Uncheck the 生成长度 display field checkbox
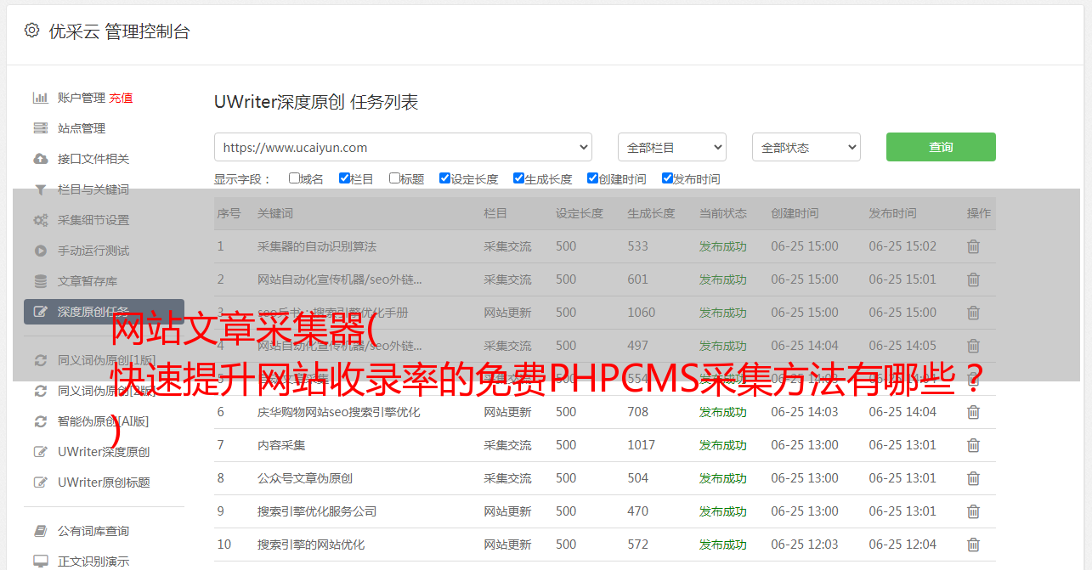The height and width of the screenshot is (570, 1092). tap(518, 178)
